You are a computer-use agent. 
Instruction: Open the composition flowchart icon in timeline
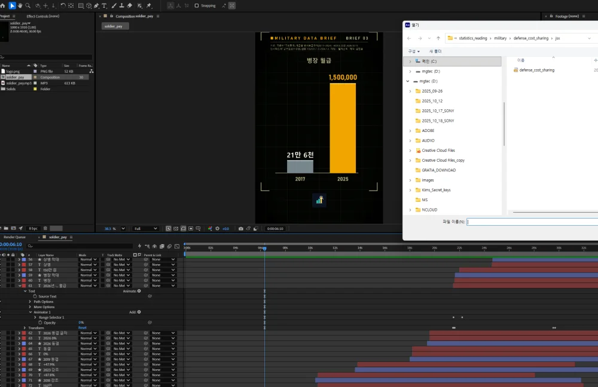tap(147, 246)
